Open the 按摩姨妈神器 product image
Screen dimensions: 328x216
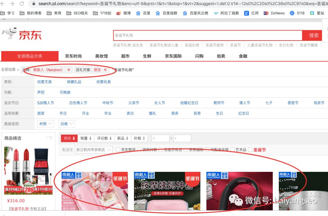pyautogui.click(x=167, y=191)
